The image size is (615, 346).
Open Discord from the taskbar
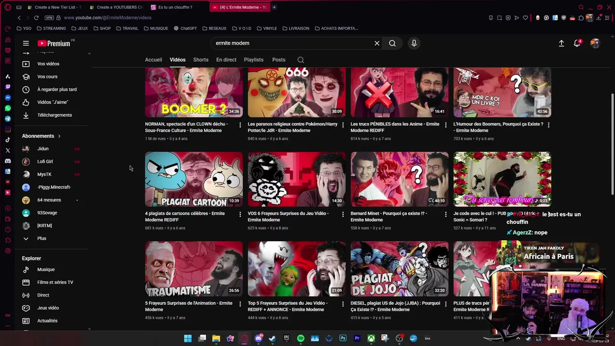click(x=258, y=338)
